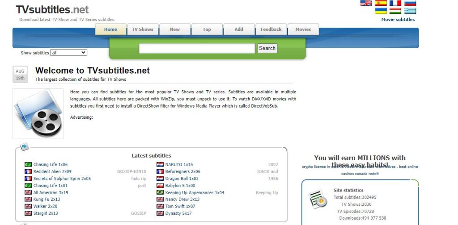
Task: Open NARUTO 1x15 subtitles
Action: 179,164
